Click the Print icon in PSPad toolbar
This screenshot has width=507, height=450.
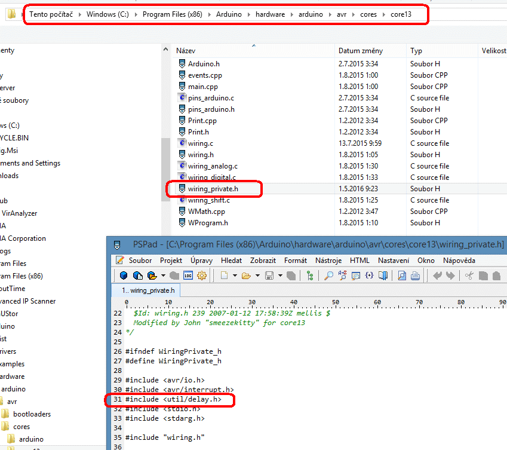(x=416, y=275)
